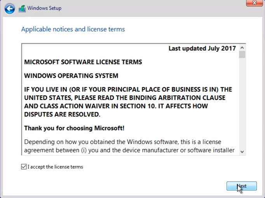Go back using the blue arrow button

point(10,9)
